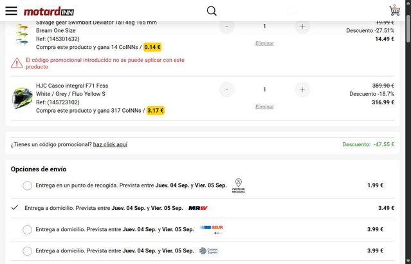Remove the Savage gear Swimbait item
The width and height of the screenshot is (411, 264).
click(264, 43)
